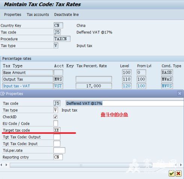184x179 pixels.
Task: Click Deactivate line button
Action: click(66, 15)
